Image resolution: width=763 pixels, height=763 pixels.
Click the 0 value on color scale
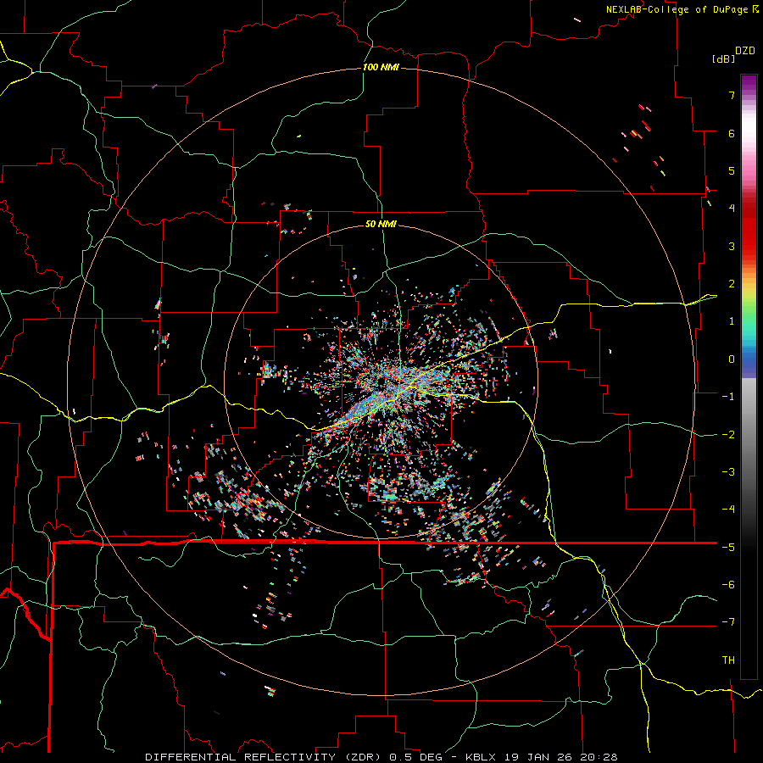[732, 359]
